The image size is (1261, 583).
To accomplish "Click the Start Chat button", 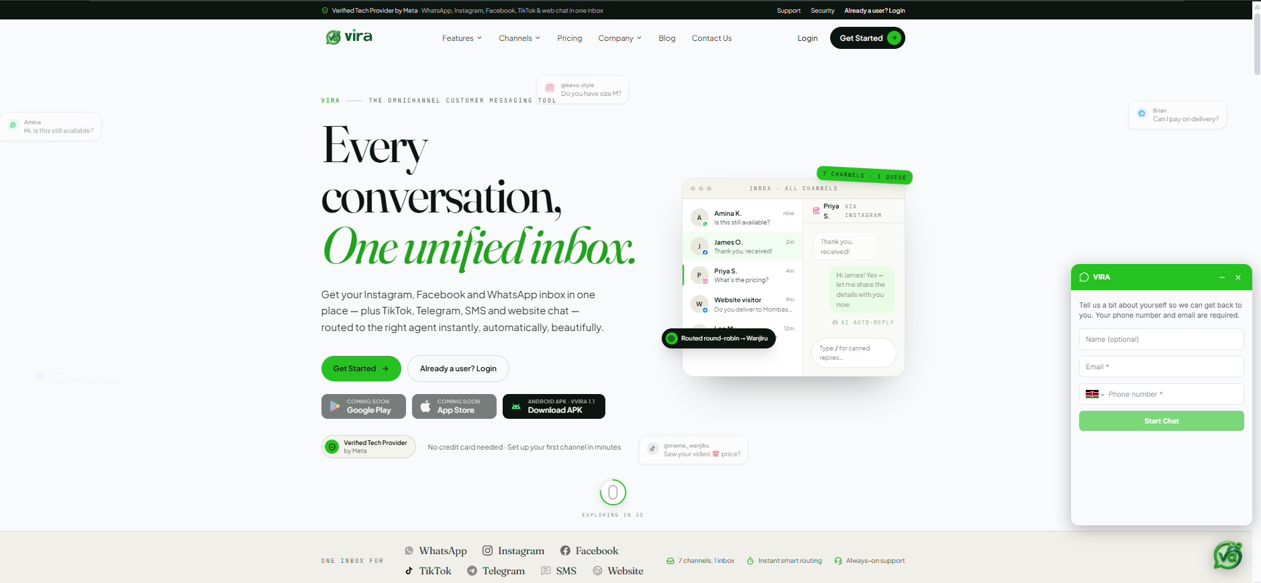I will 1161,421.
